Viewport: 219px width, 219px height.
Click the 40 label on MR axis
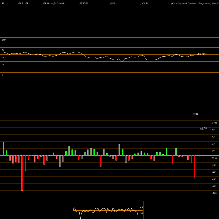214,144
